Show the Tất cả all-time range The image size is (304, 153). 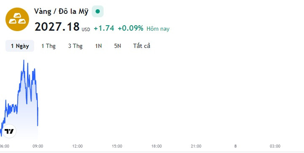pos(142,46)
